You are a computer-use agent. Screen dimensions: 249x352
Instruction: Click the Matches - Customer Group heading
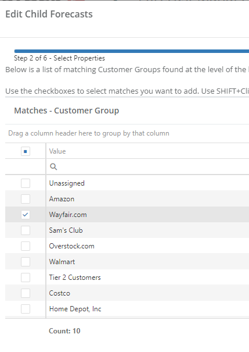(67, 111)
